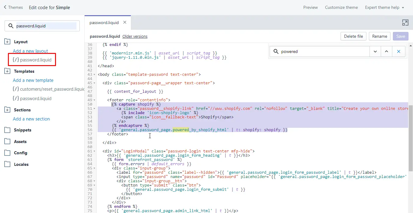
Task: Open password.liquid under Layout
Action: pos(32,60)
